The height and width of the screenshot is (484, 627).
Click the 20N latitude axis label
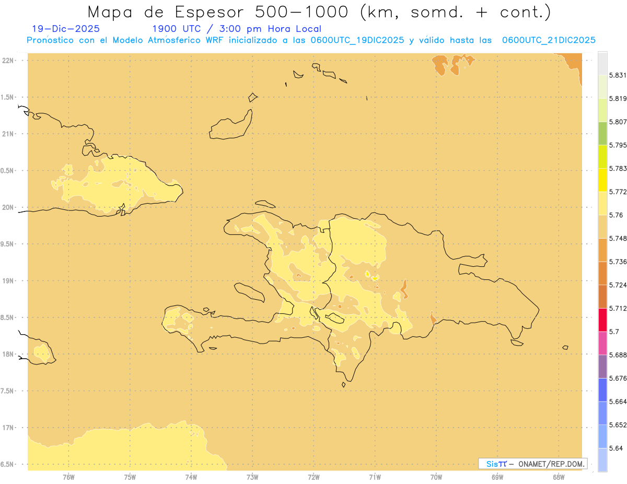click(8, 207)
